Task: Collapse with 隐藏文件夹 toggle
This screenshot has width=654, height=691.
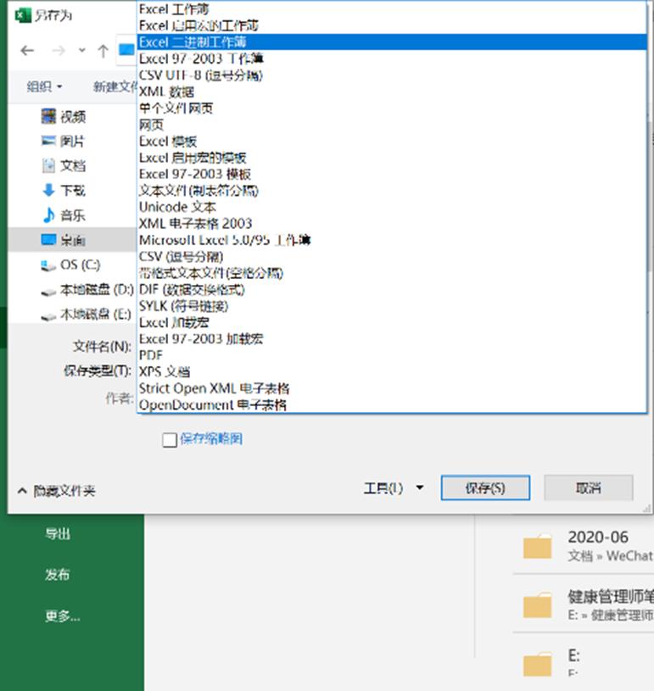Action: click(56, 491)
